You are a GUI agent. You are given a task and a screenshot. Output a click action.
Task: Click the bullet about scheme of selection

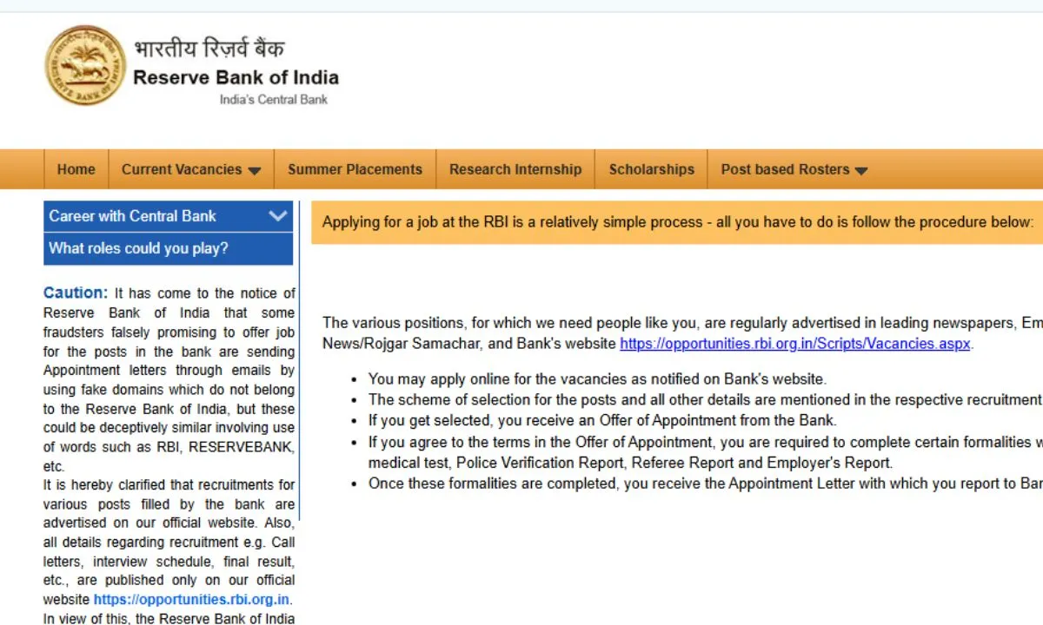click(705, 399)
